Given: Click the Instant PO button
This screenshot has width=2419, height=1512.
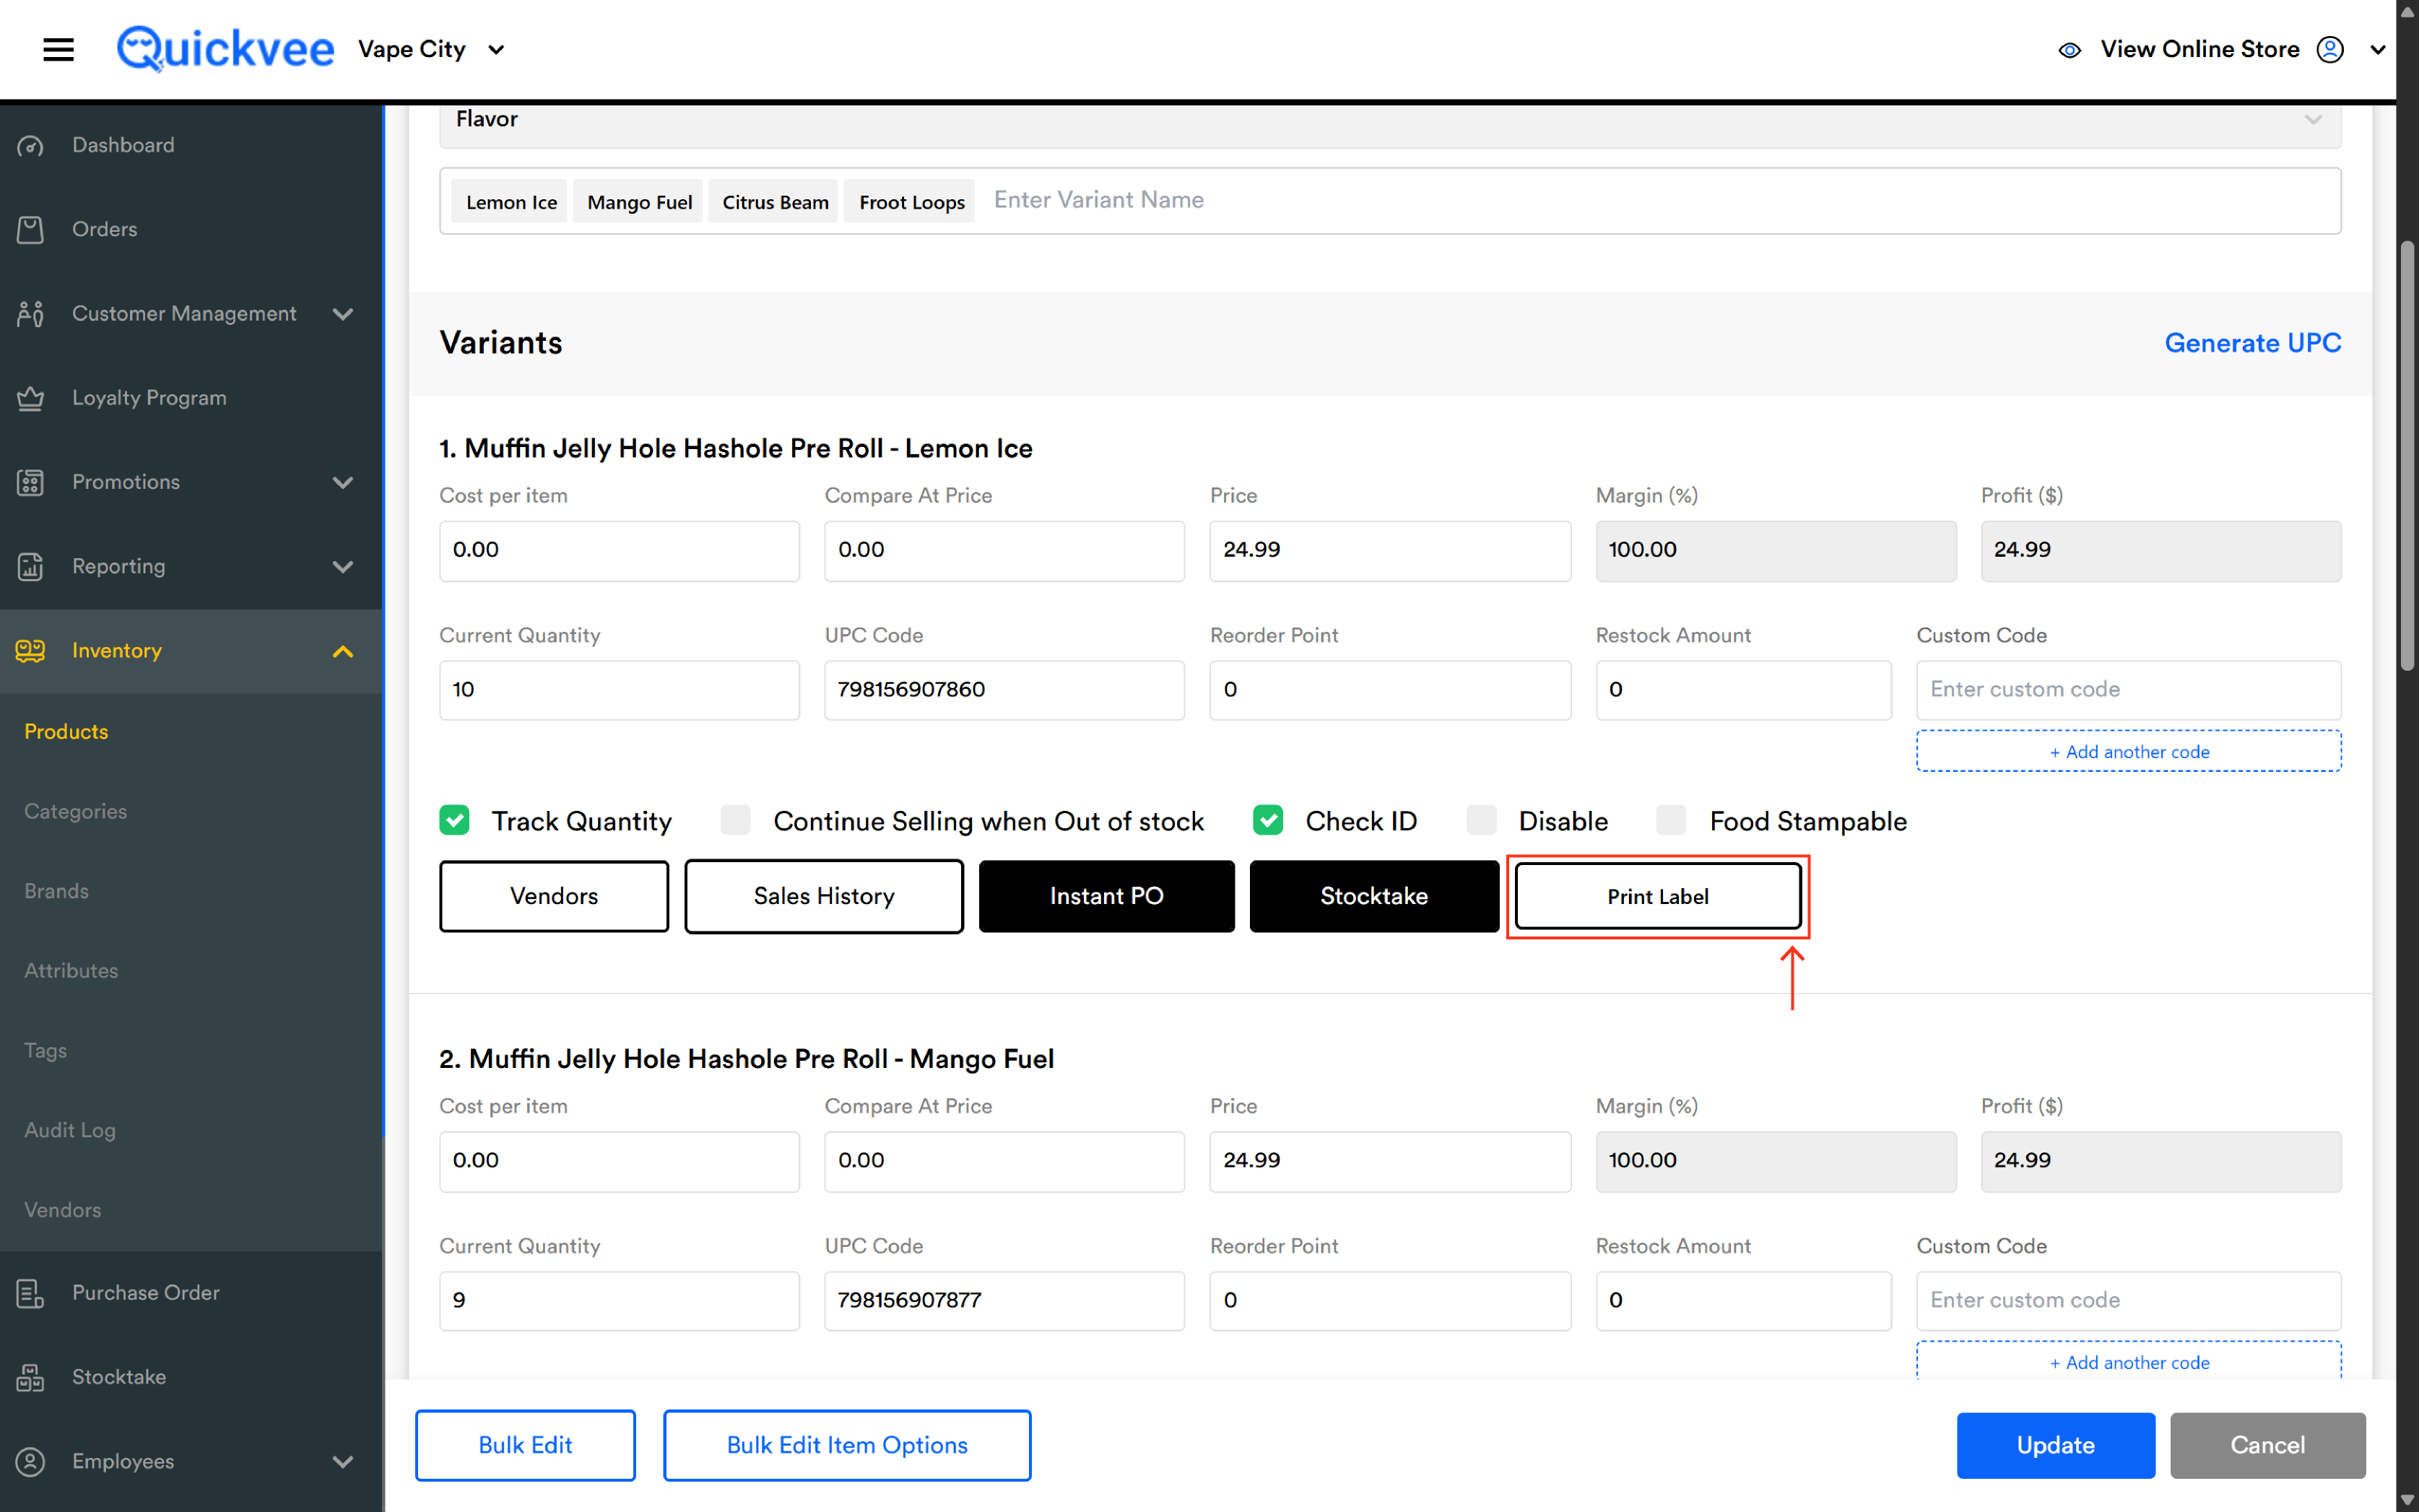Looking at the screenshot, I should 1106,896.
